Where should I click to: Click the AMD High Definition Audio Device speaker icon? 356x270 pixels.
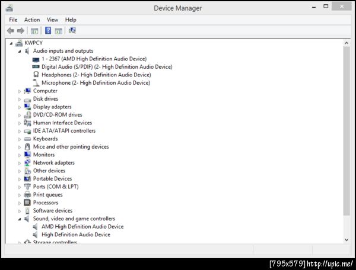pyautogui.click(x=36, y=227)
